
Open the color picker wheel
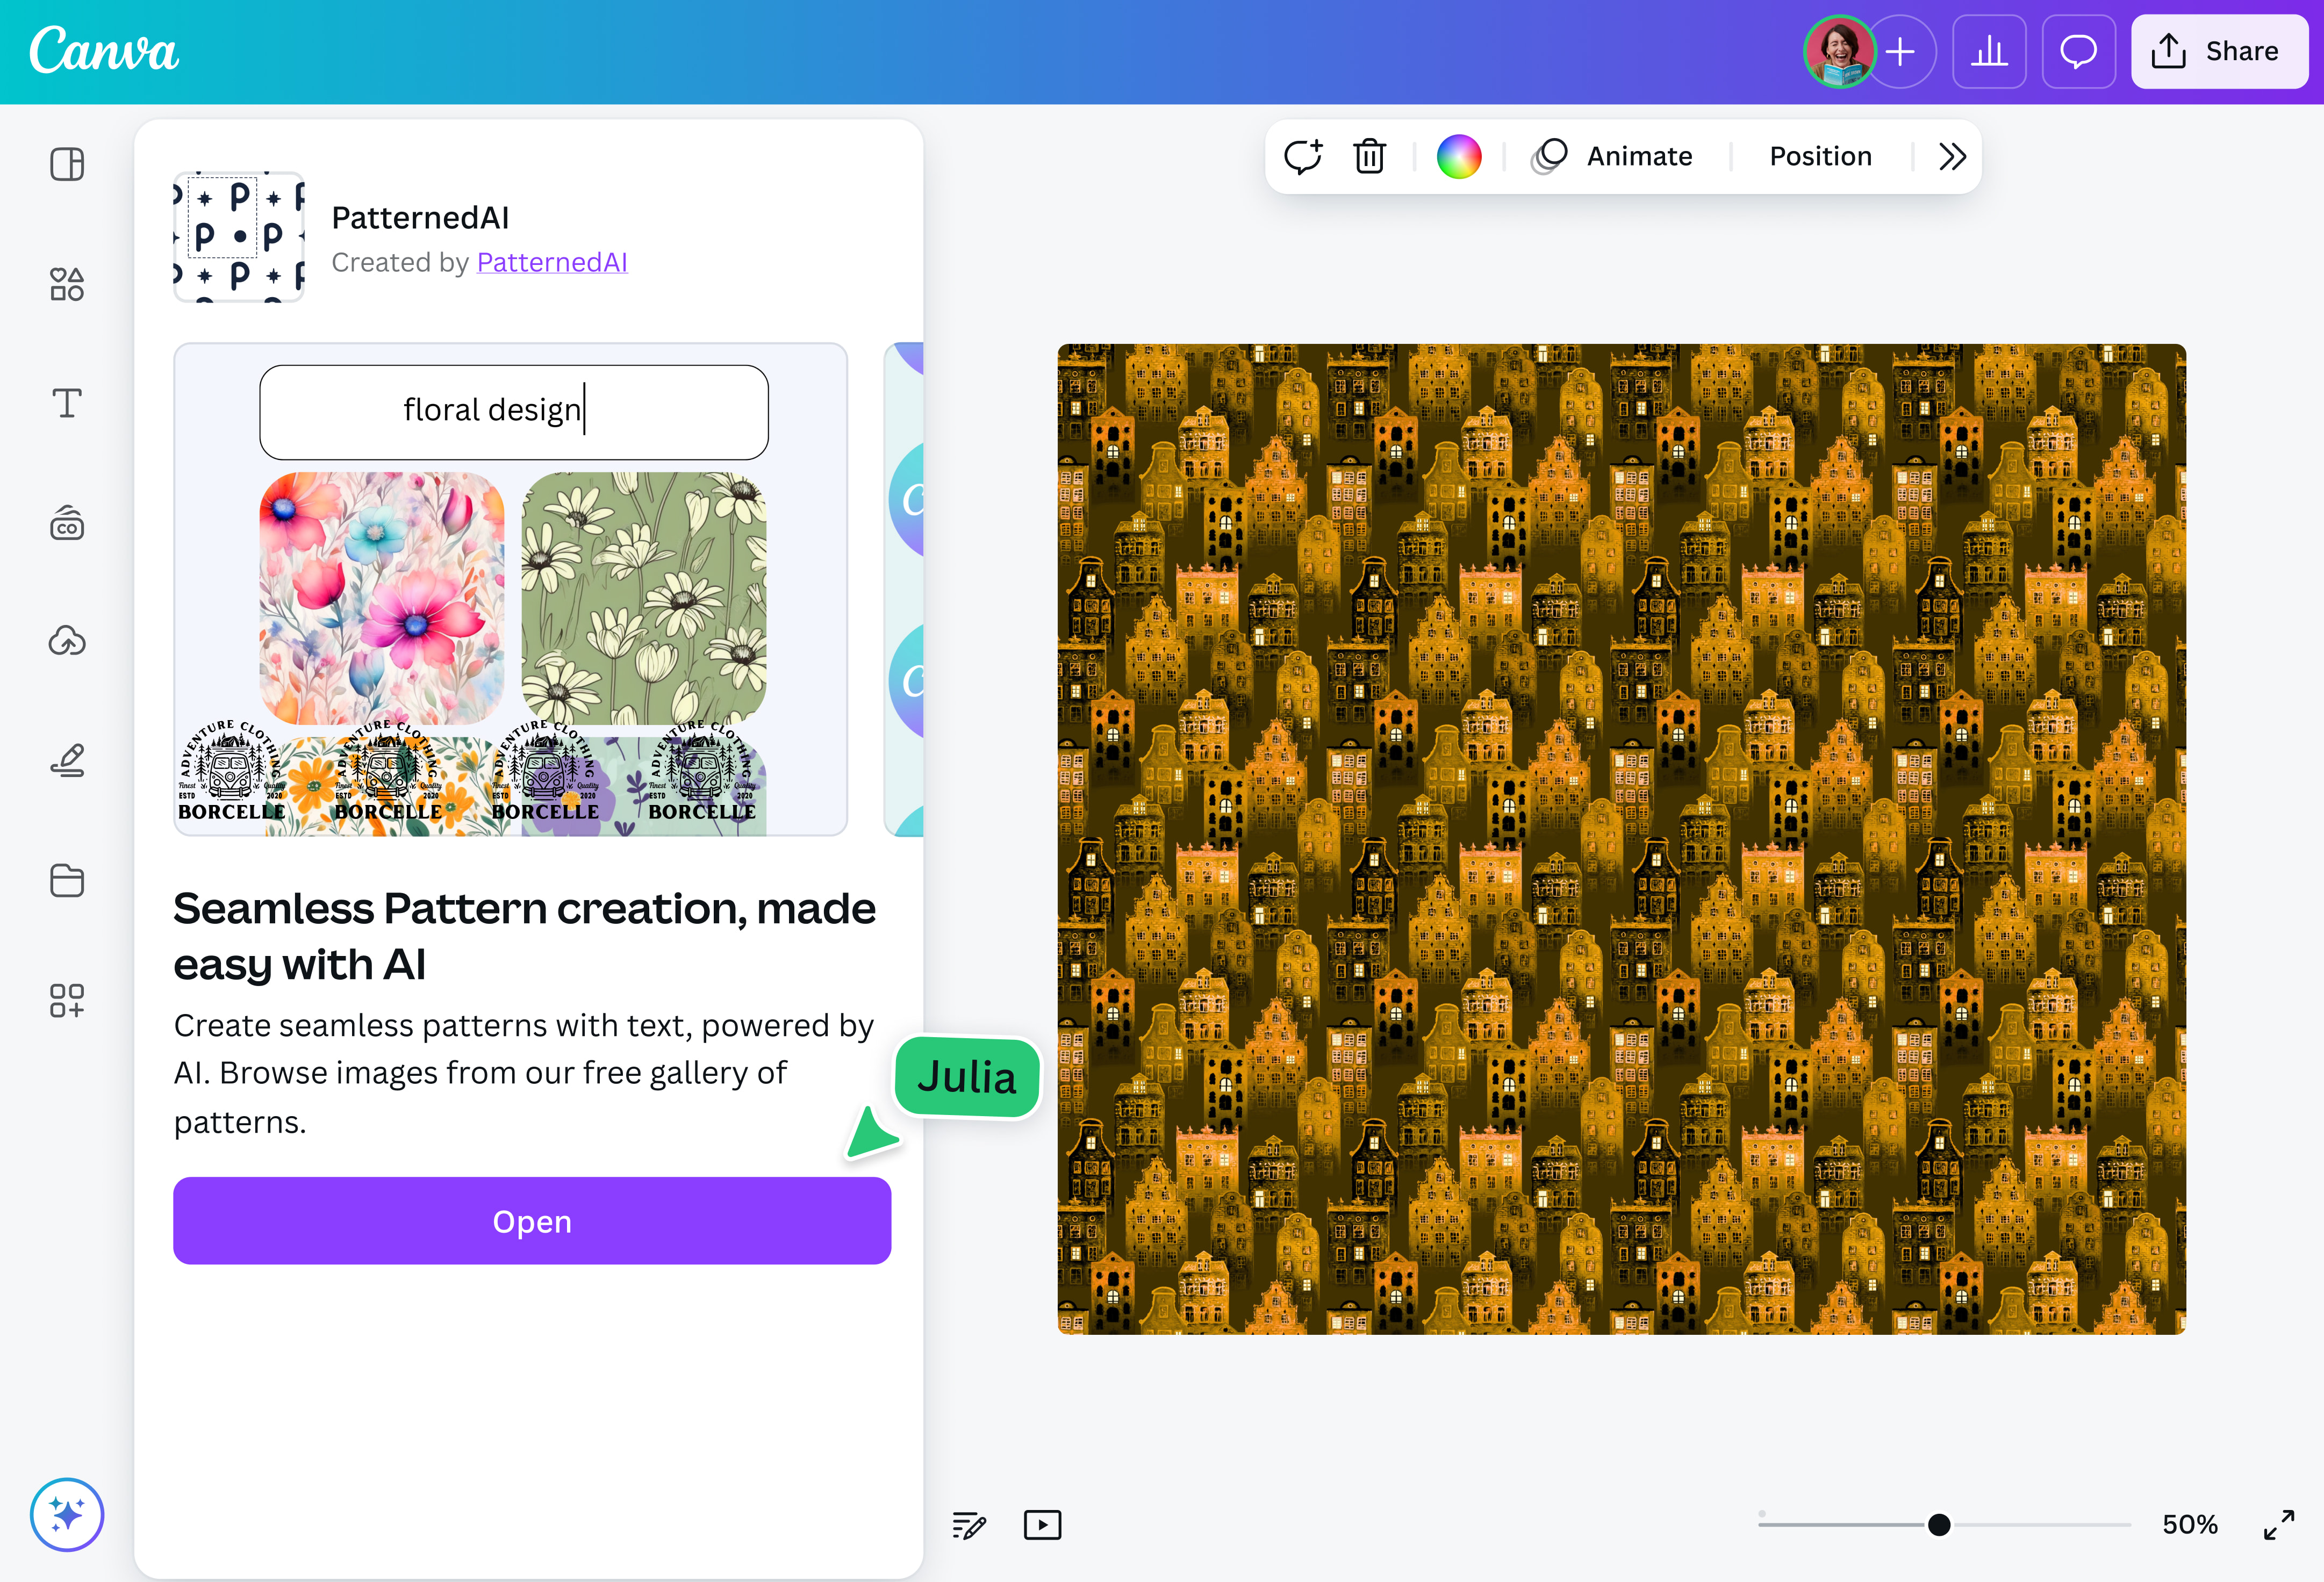click(1459, 155)
